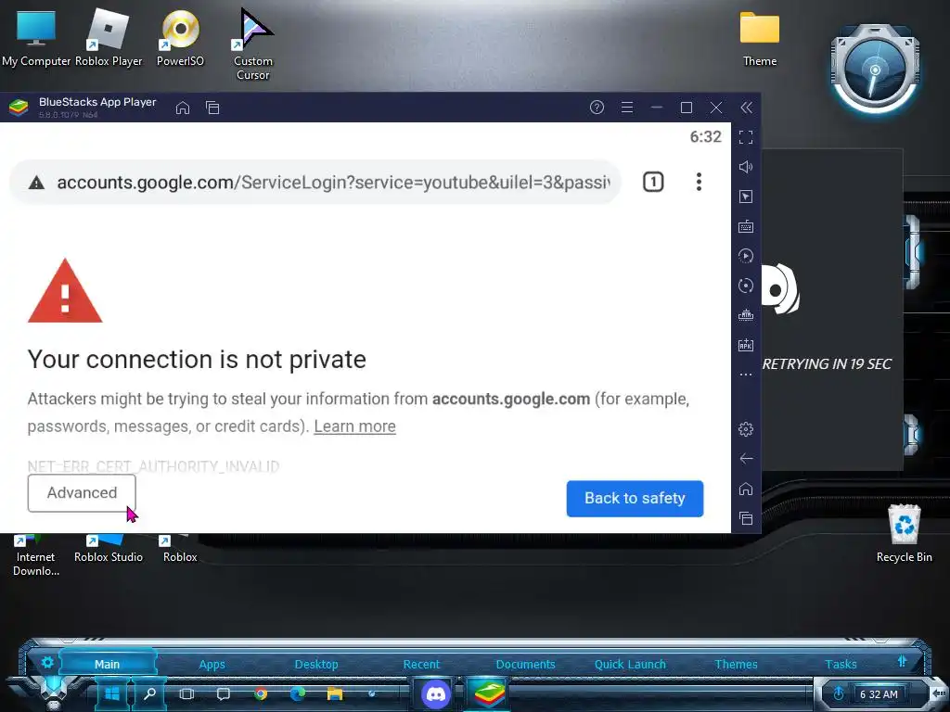Click the not-secure warning triangle in address bar
The height and width of the screenshot is (712, 950).
36,183
